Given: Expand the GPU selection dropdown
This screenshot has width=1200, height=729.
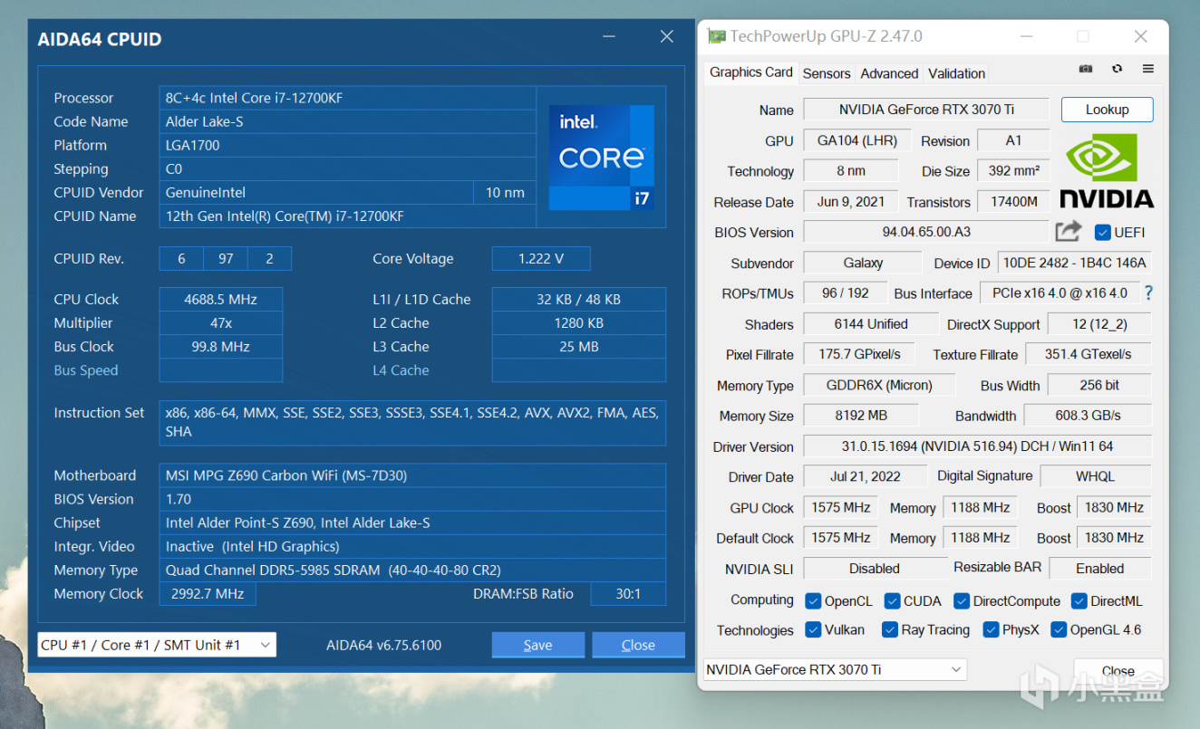Looking at the screenshot, I should 835,670.
